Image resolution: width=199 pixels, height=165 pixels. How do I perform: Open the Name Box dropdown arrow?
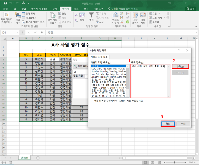[18, 32]
